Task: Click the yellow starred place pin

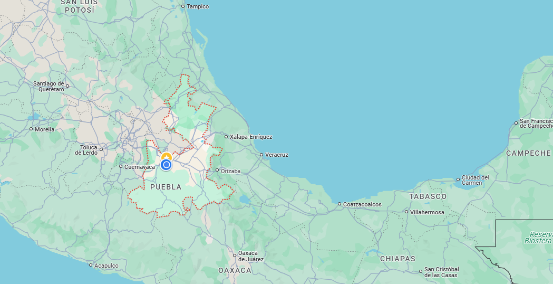Action: pos(167,157)
